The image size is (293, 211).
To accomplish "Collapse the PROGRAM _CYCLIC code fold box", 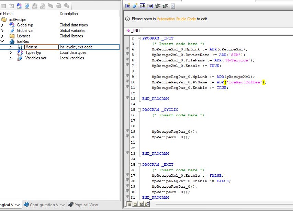I will (139, 110).
